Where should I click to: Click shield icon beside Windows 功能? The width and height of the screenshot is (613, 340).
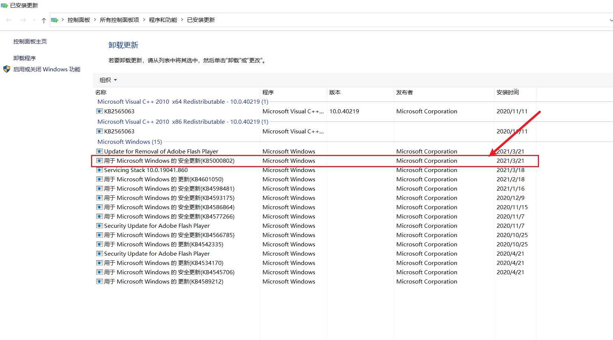coord(7,69)
